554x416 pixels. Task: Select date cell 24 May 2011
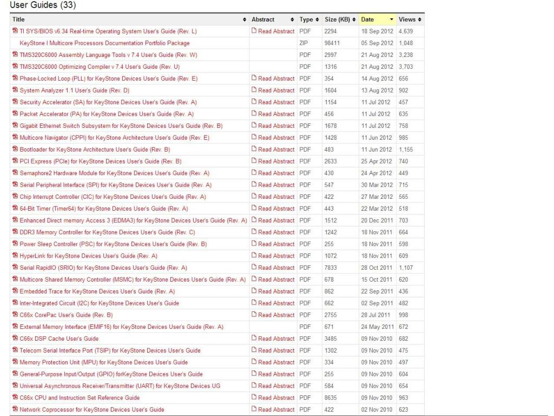coord(377,327)
